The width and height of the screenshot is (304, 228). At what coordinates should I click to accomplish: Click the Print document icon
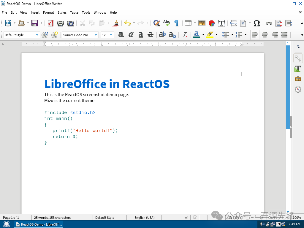pos(61,23)
